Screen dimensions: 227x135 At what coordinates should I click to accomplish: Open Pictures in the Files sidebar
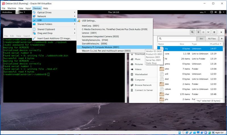tap(139, 64)
